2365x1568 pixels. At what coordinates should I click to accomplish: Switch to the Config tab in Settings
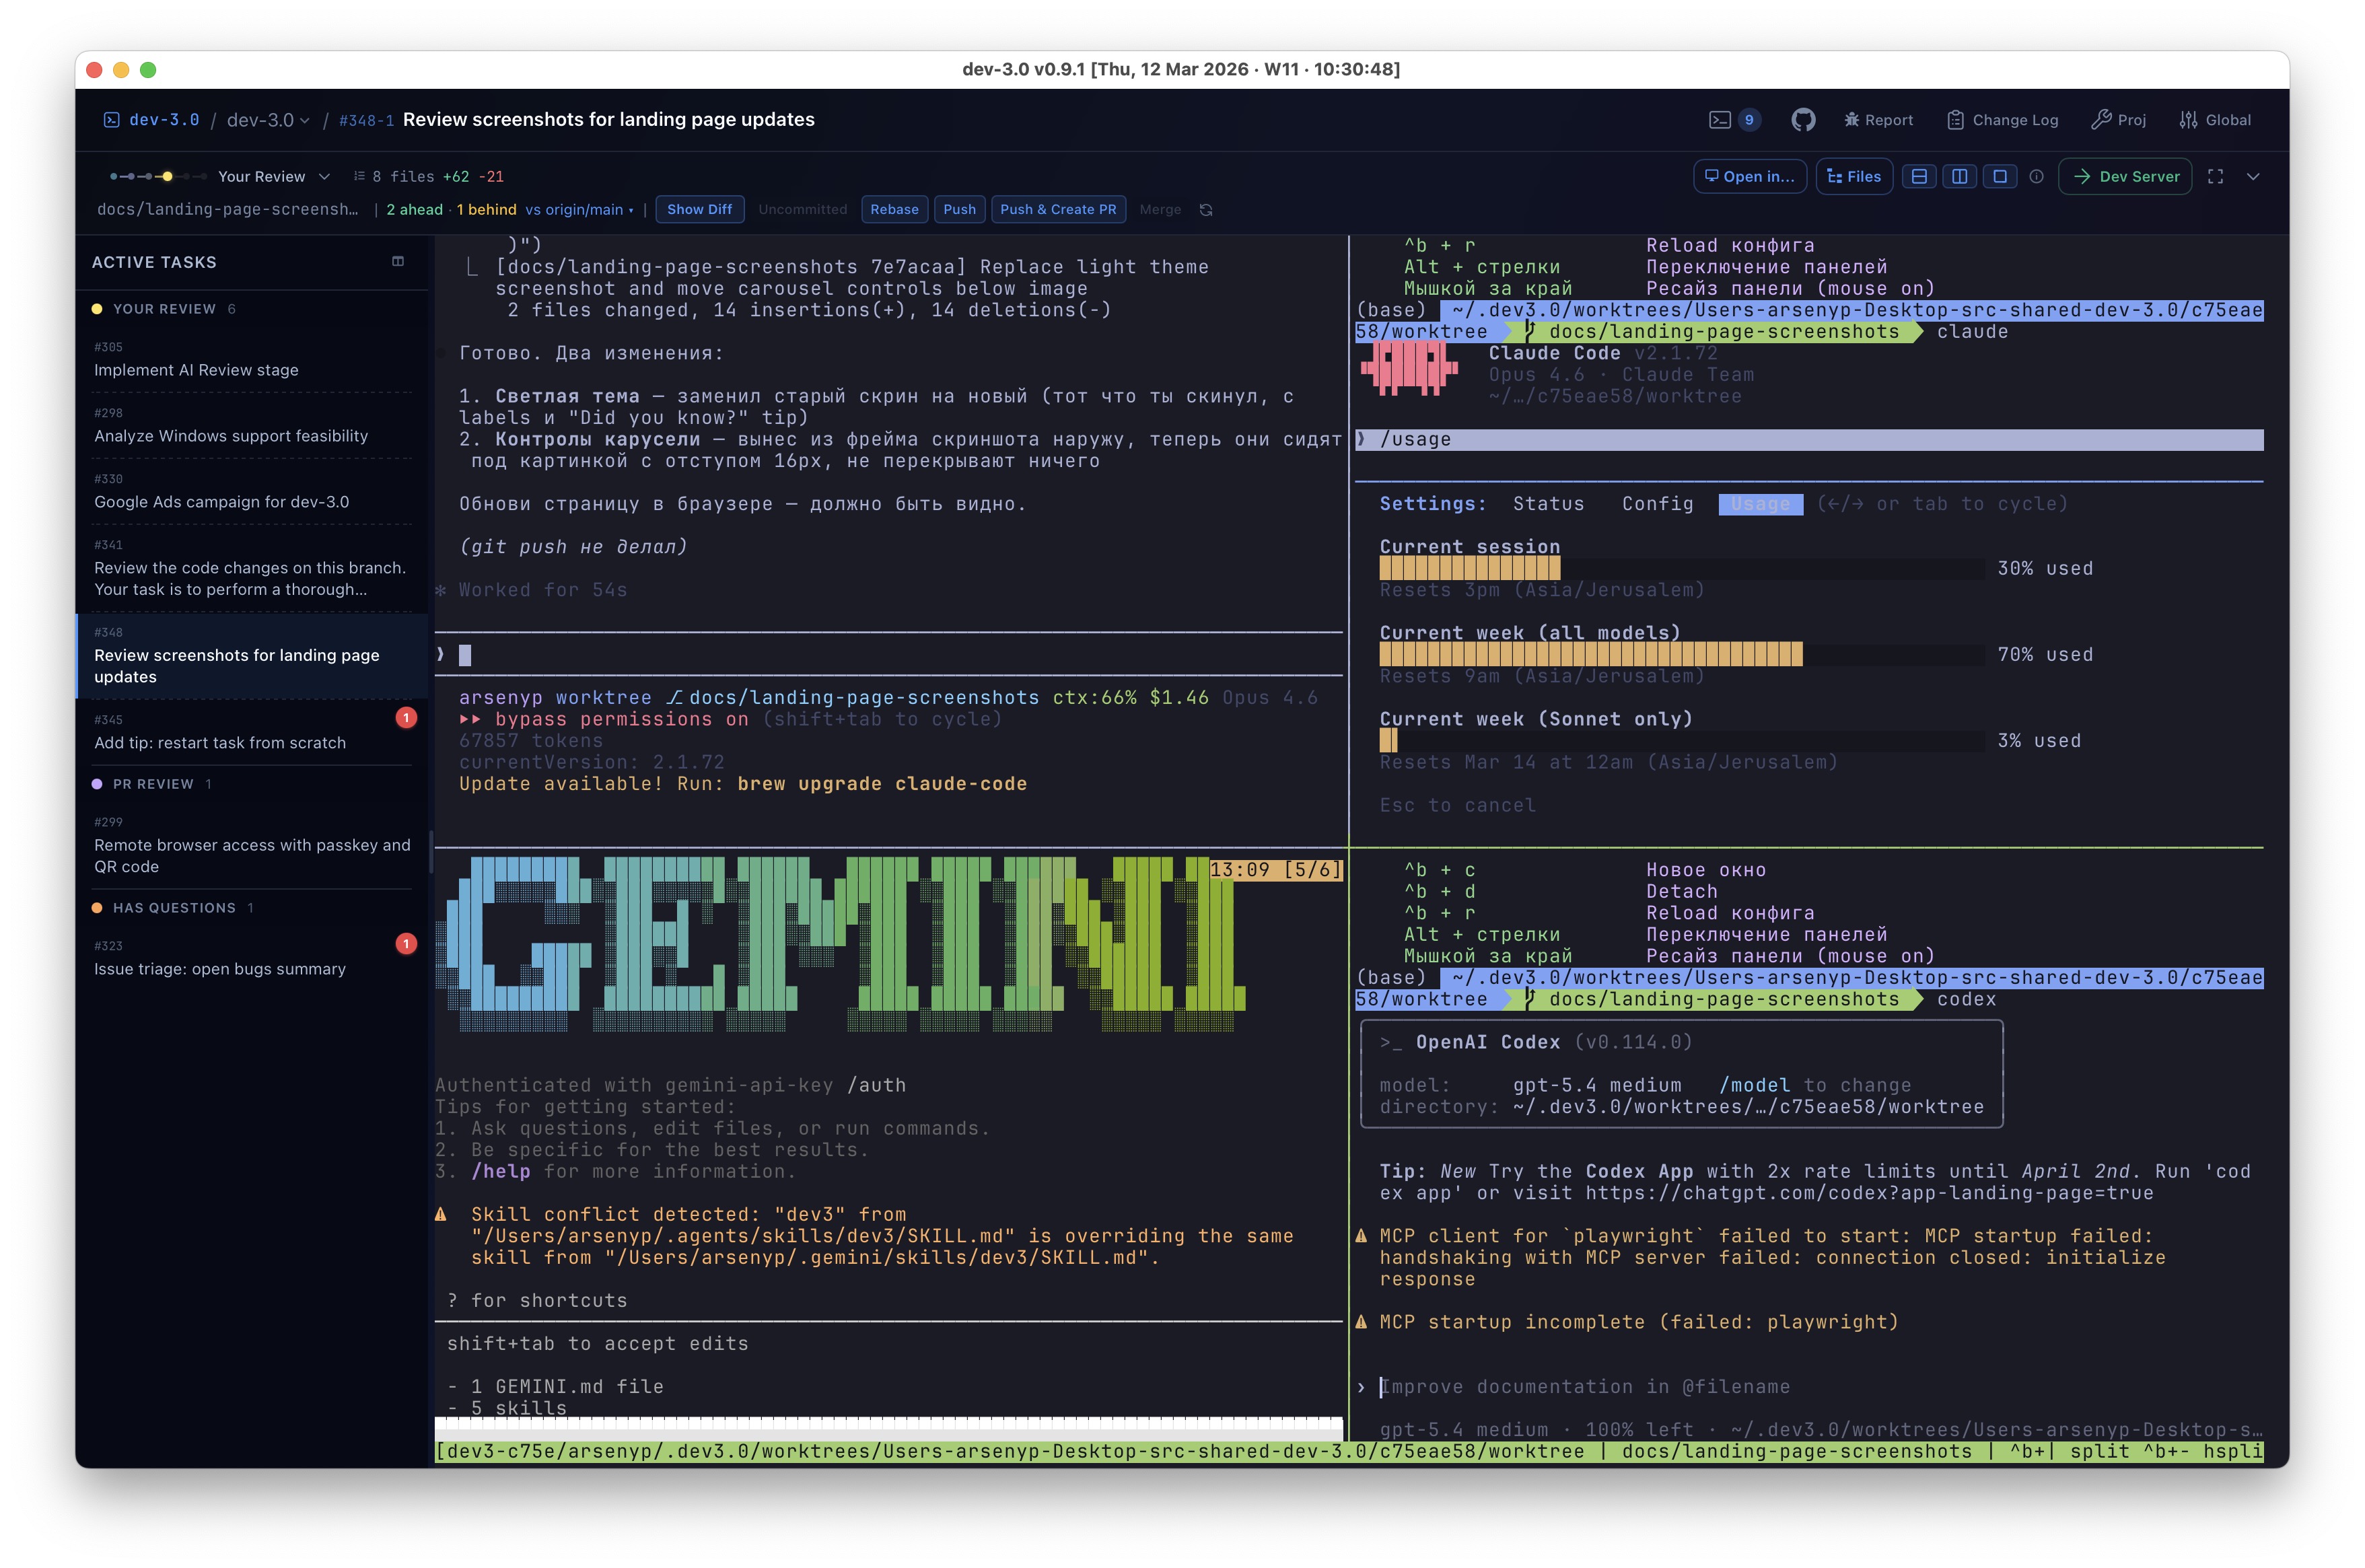(x=1657, y=504)
